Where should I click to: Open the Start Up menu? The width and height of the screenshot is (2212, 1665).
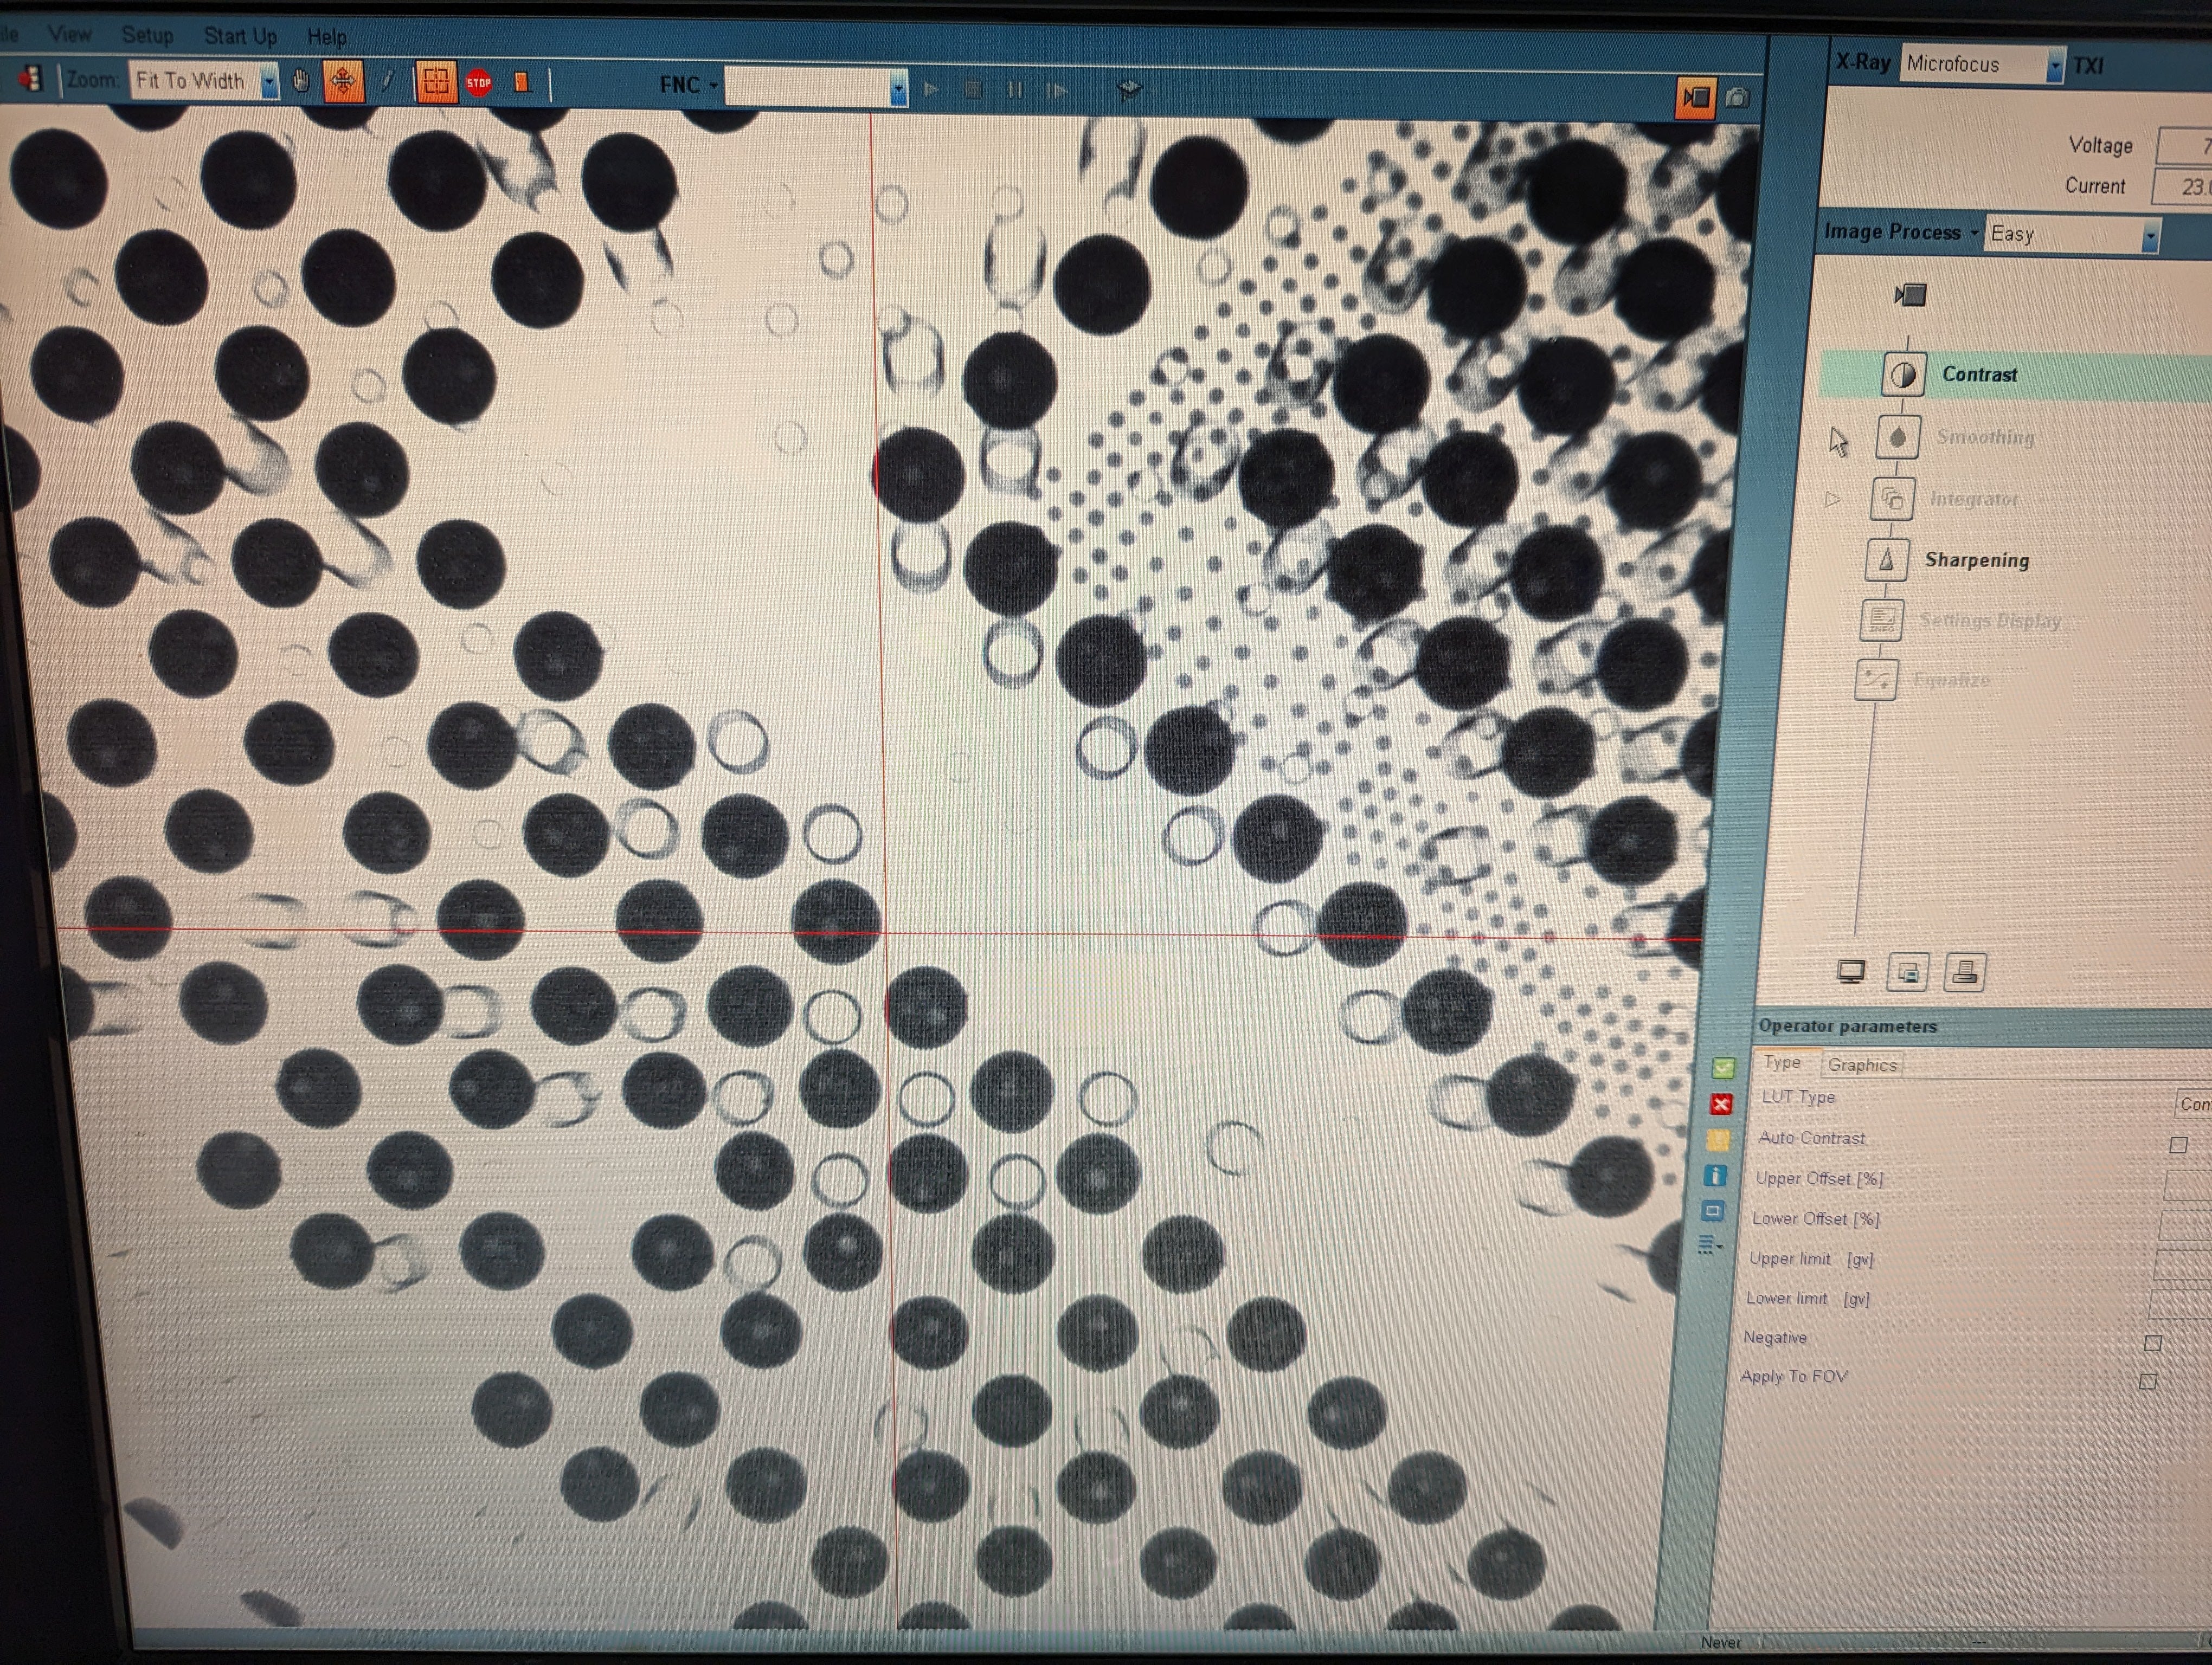pos(240,36)
